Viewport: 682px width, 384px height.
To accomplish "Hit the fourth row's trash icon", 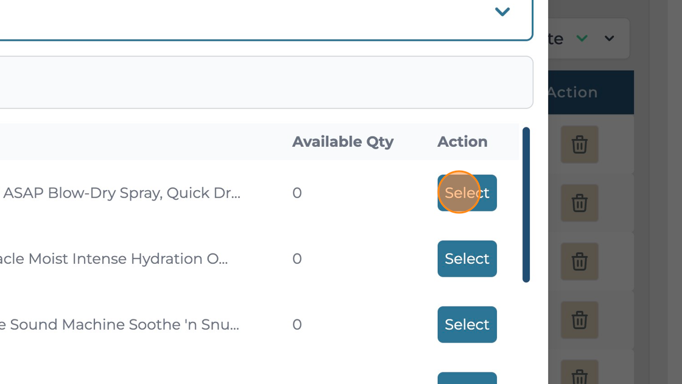I will (579, 320).
